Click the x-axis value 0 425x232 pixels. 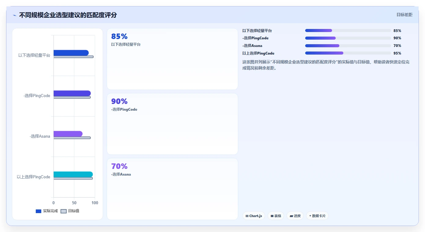tap(54, 203)
